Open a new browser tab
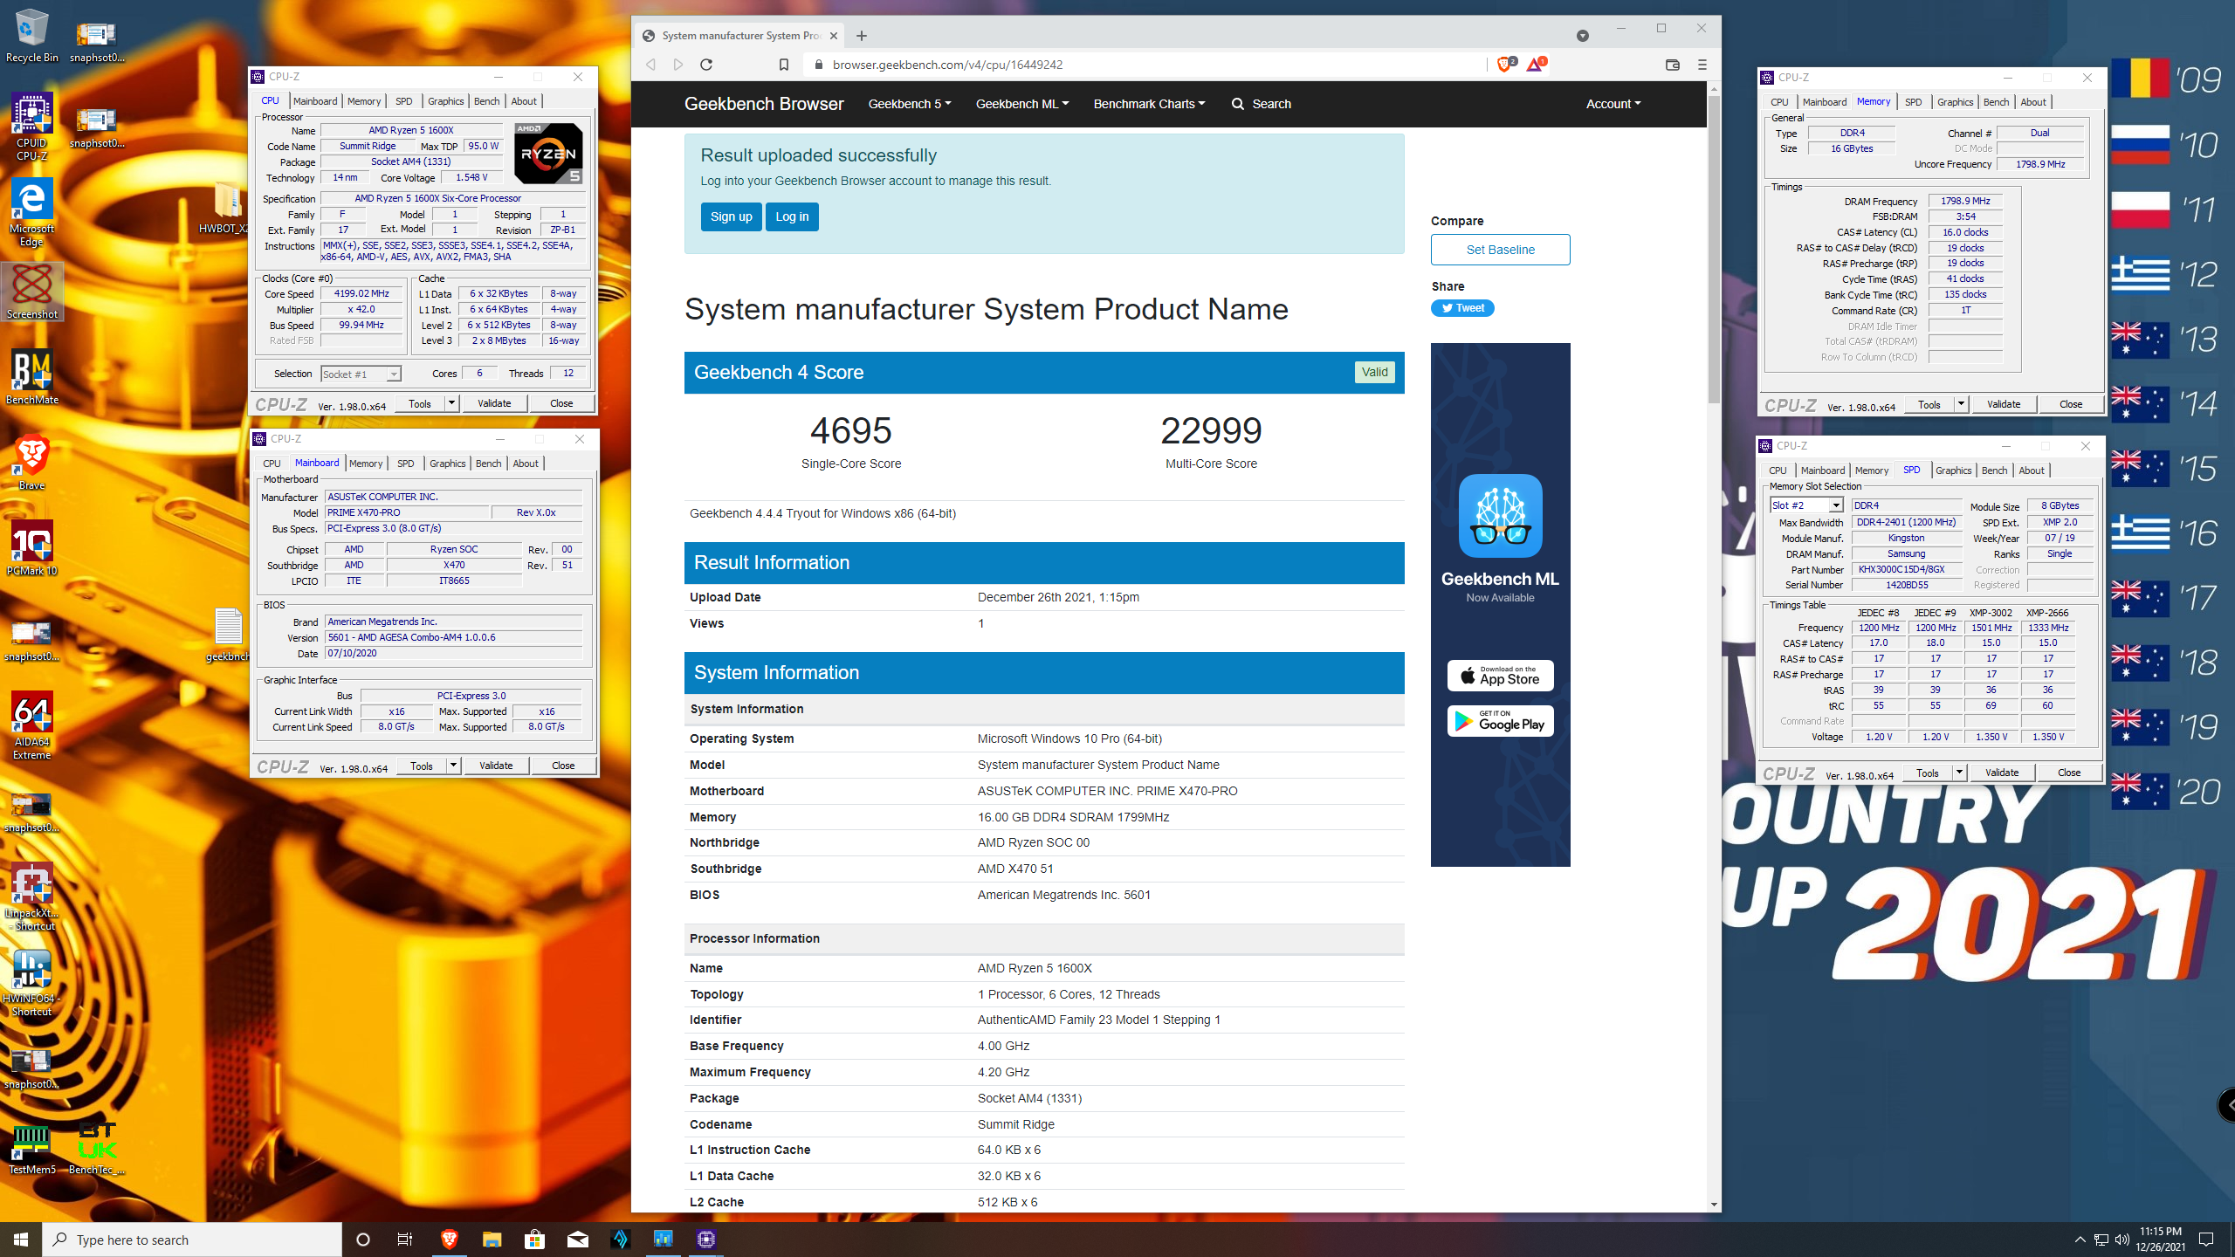2235x1257 pixels. [862, 36]
